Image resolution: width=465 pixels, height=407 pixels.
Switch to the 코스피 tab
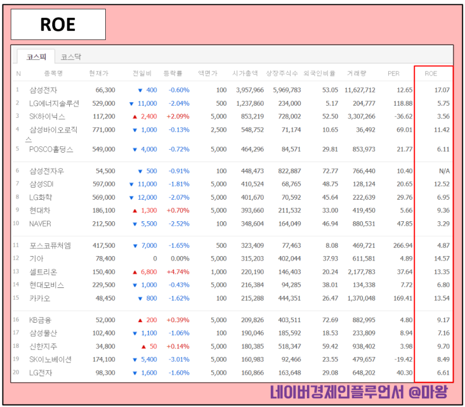tap(36, 56)
